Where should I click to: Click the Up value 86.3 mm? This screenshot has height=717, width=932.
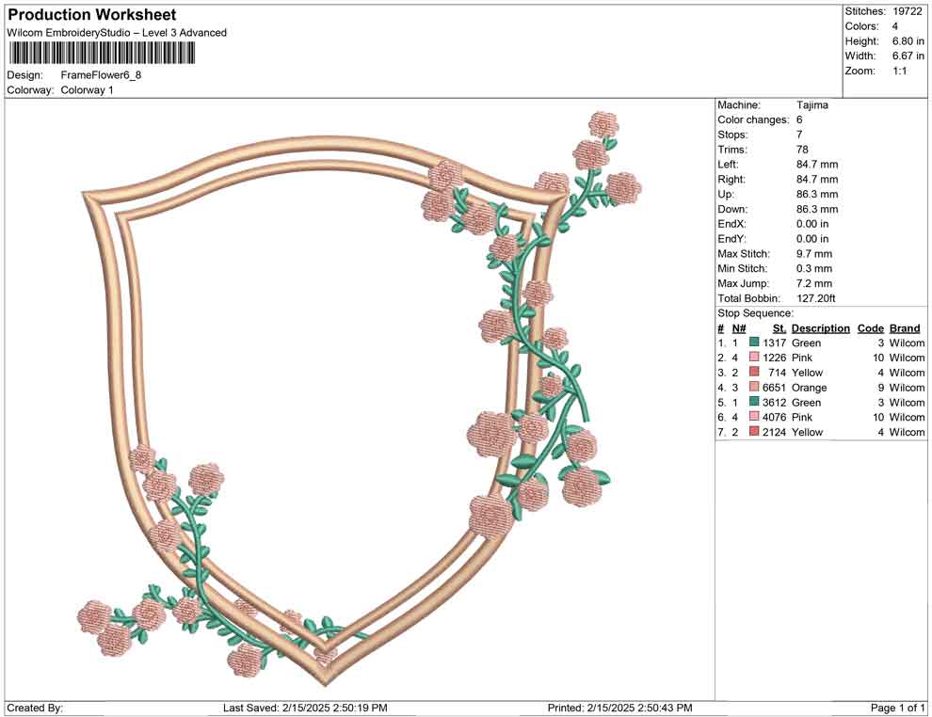pyautogui.click(x=817, y=194)
